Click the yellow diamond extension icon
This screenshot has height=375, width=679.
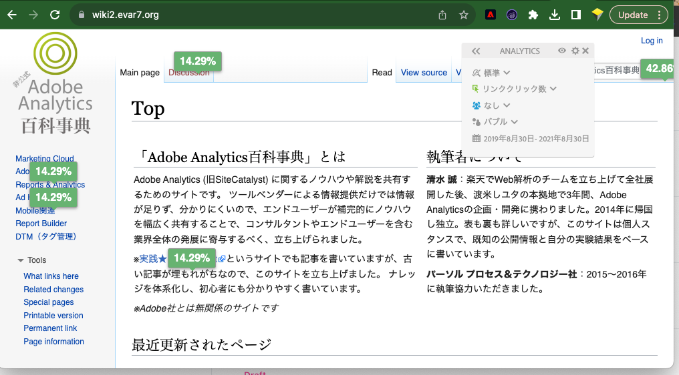tap(597, 14)
